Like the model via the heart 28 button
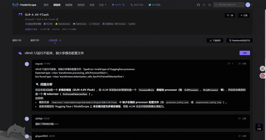Image resolution: width=266 pixels, height=140 pixels. [x=230, y=15]
